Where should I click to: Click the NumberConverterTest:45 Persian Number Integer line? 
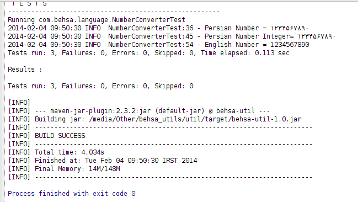(x=172, y=36)
